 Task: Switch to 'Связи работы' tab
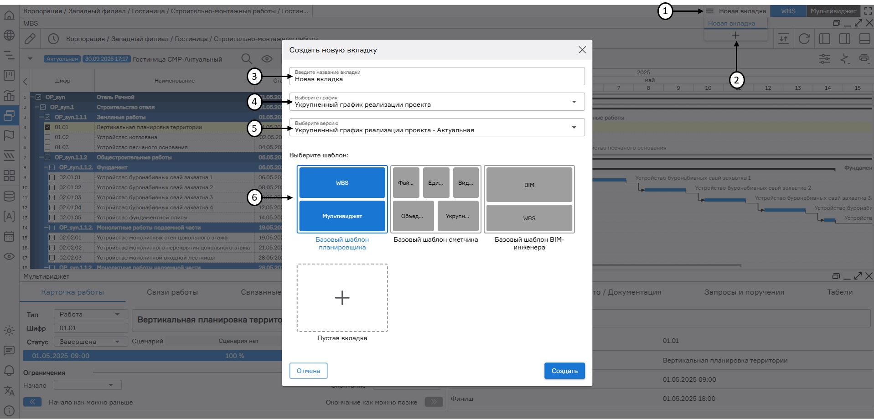(x=172, y=292)
